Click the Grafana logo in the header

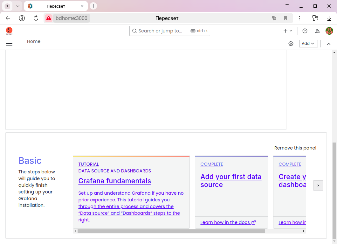coord(9,31)
